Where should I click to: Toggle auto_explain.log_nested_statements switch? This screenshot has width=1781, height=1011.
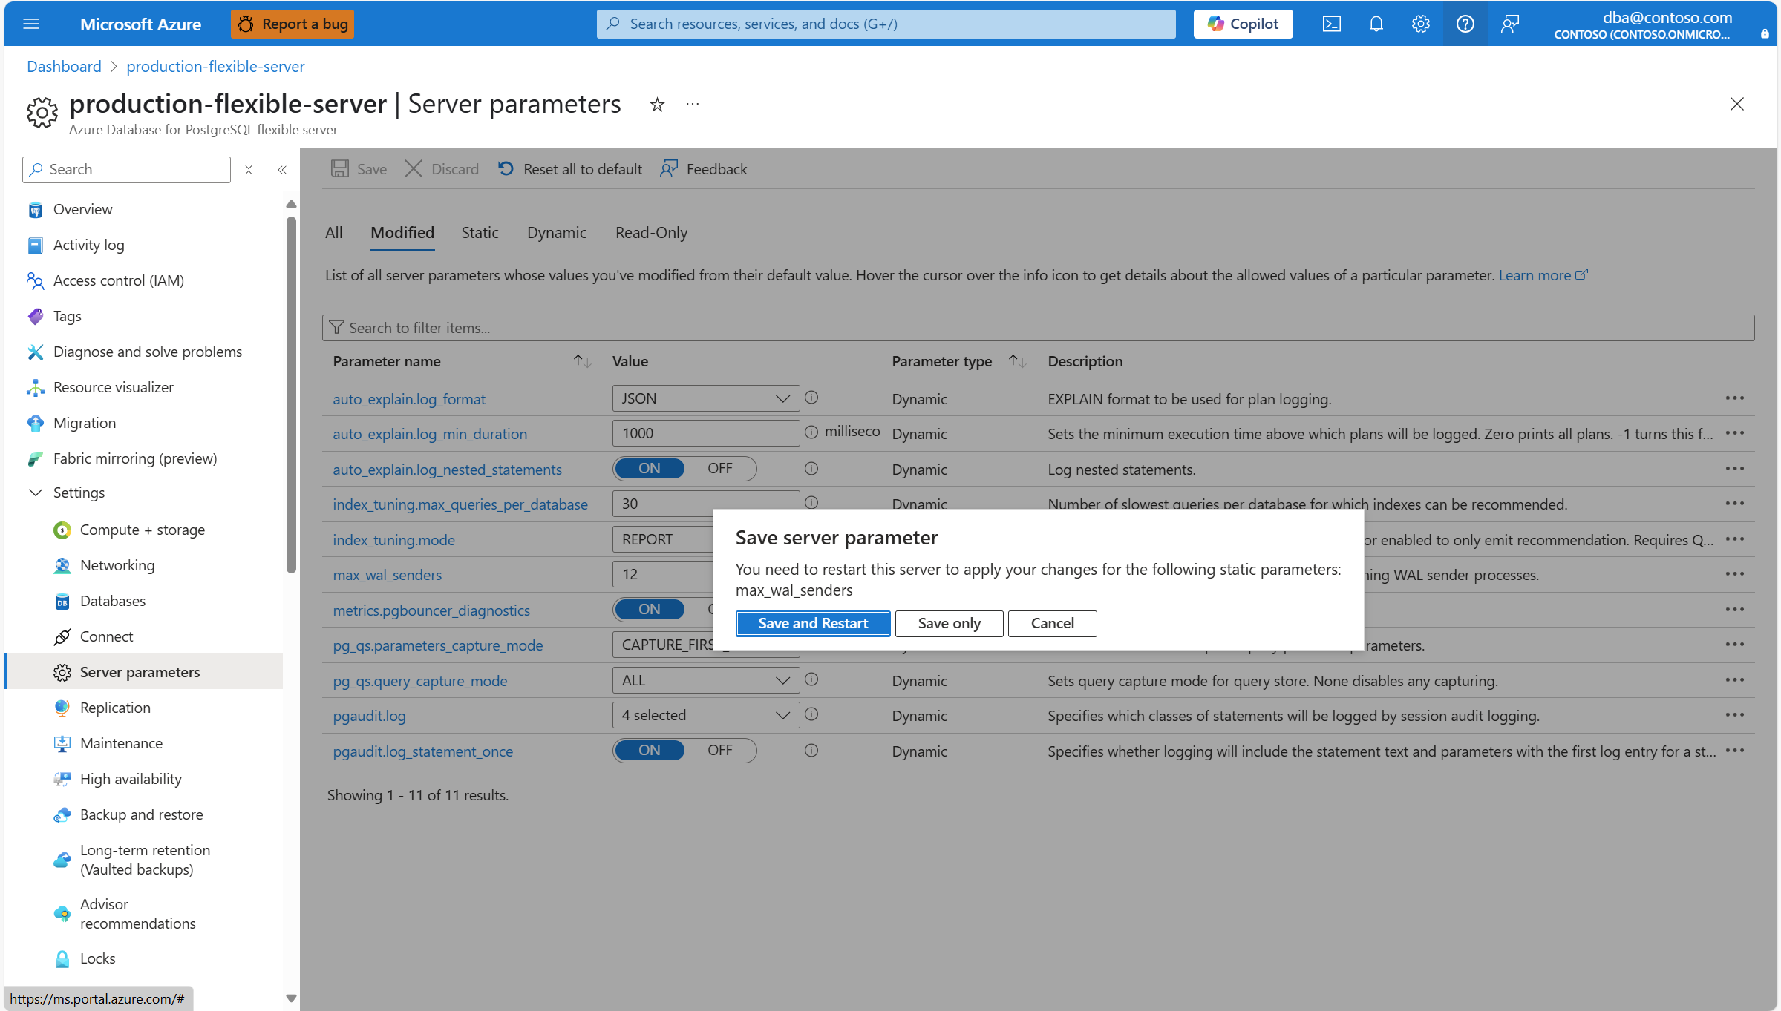[684, 469]
